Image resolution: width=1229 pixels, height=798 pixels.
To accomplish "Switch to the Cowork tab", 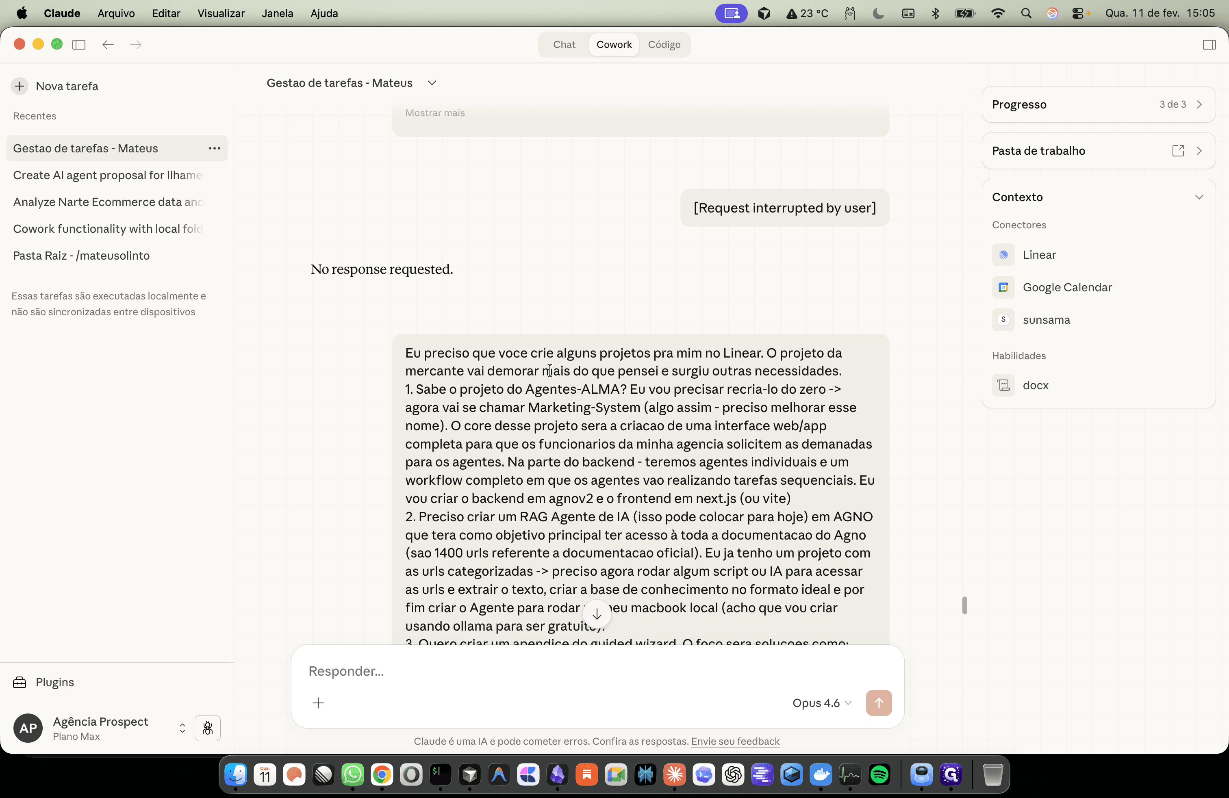I will 613,44.
